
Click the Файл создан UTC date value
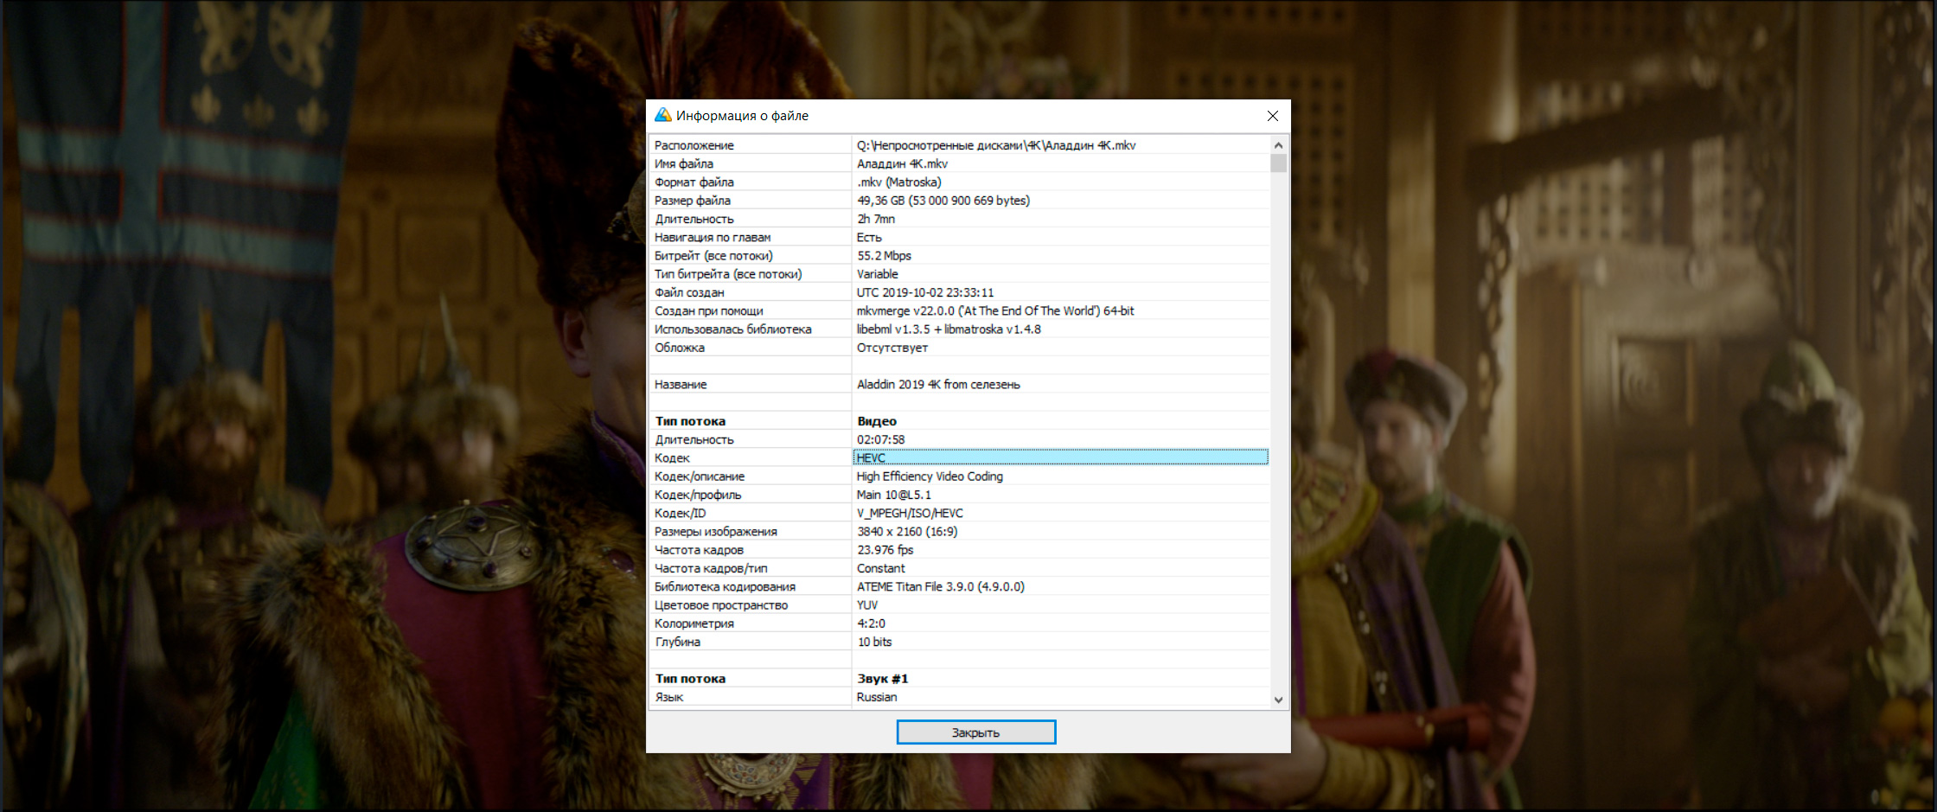[x=924, y=292]
